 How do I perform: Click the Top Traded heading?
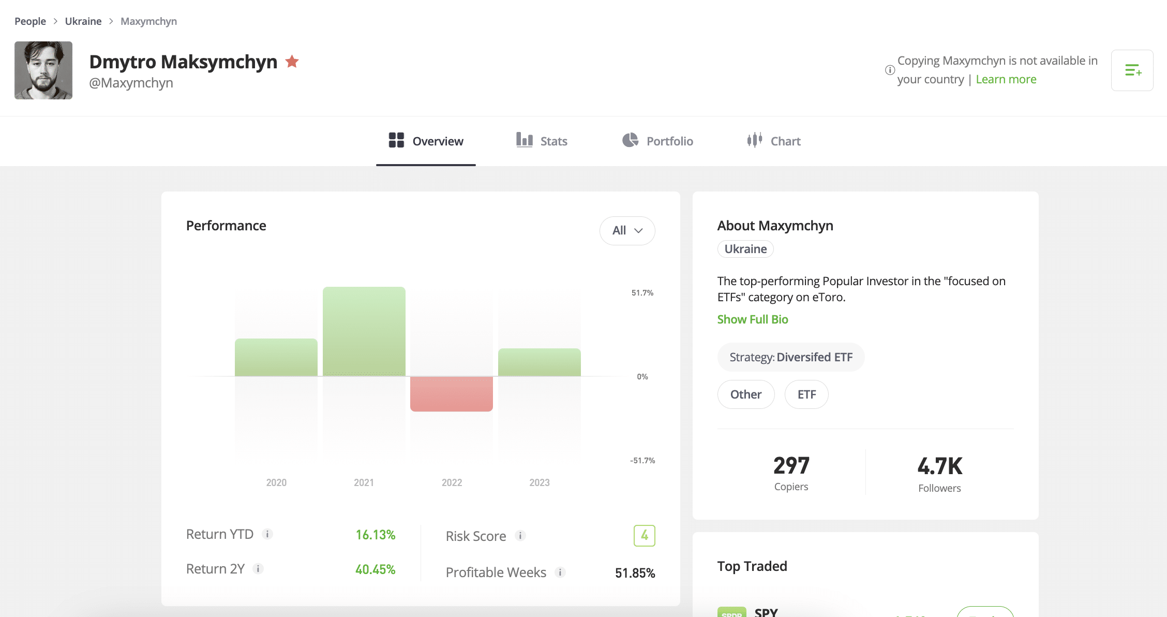click(752, 566)
